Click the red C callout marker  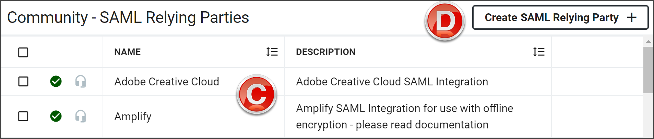(257, 94)
